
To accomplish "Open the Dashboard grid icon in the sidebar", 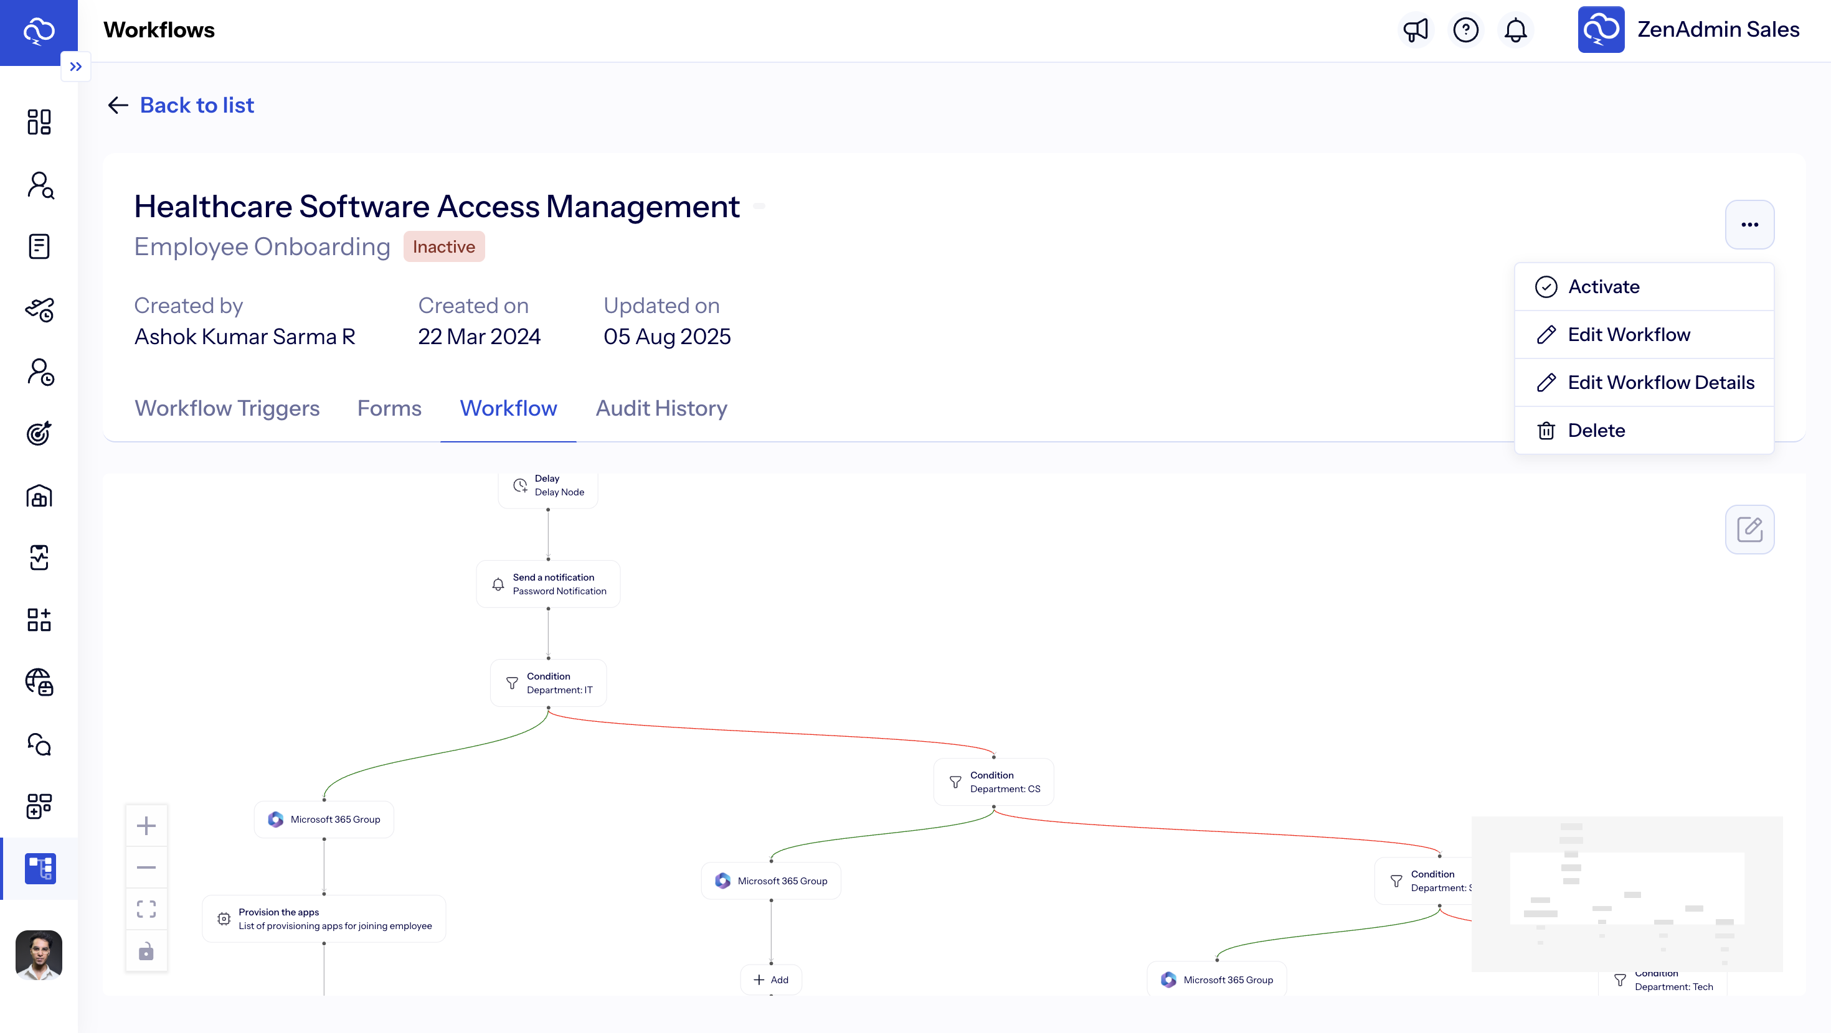I will coord(39,122).
